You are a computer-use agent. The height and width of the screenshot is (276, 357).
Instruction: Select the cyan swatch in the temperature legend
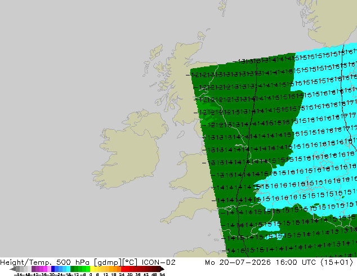click(x=68, y=269)
